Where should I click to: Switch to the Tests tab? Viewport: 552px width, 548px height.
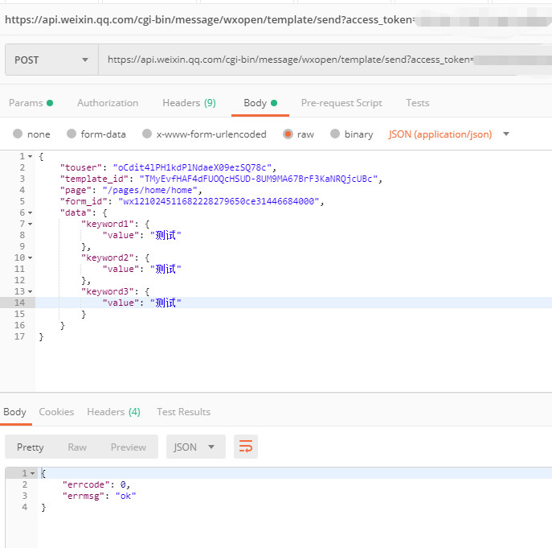click(418, 103)
